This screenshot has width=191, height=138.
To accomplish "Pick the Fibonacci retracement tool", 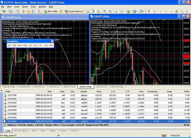I will 182,11.
